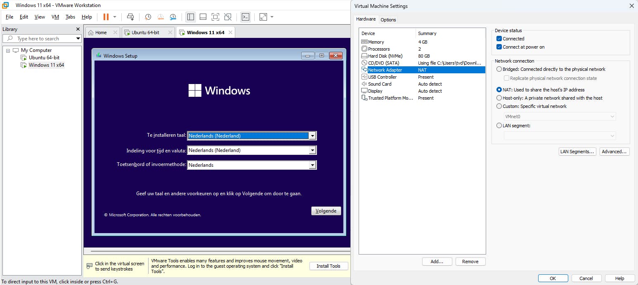Screen dimensions: 638x285
Task: Open the VM menu
Action: (55, 17)
